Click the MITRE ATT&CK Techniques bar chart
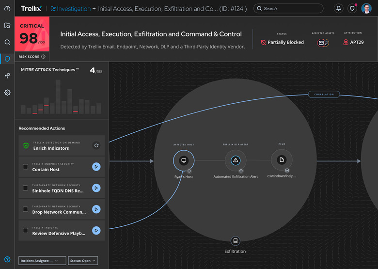 point(61,97)
